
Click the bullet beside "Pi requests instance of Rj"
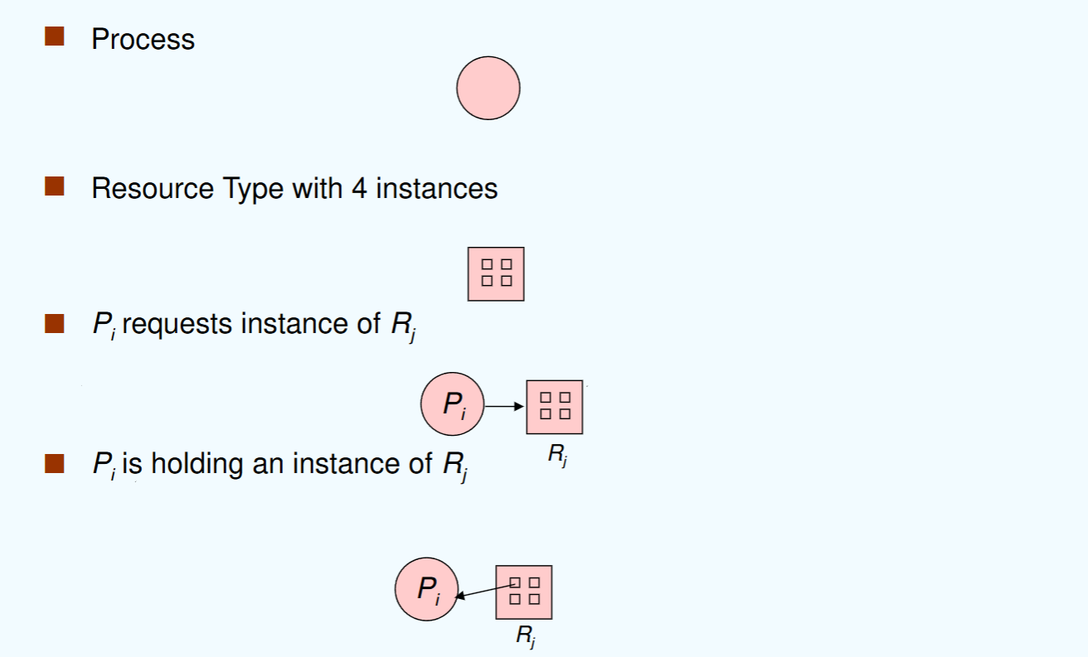[55, 323]
